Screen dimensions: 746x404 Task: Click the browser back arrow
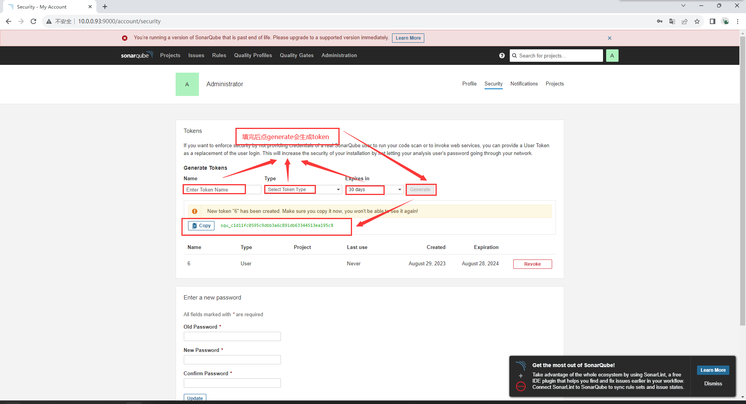pyautogui.click(x=9, y=21)
